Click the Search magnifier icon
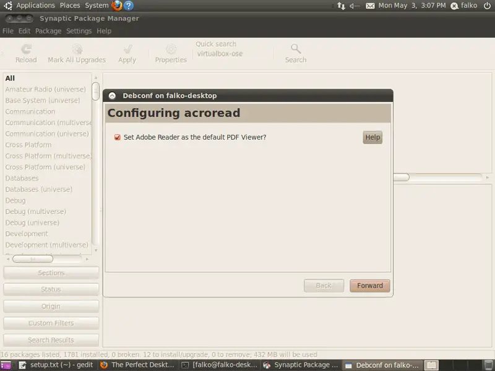Image resolution: width=495 pixels, height=371 pixels. [x=296, y=49]
